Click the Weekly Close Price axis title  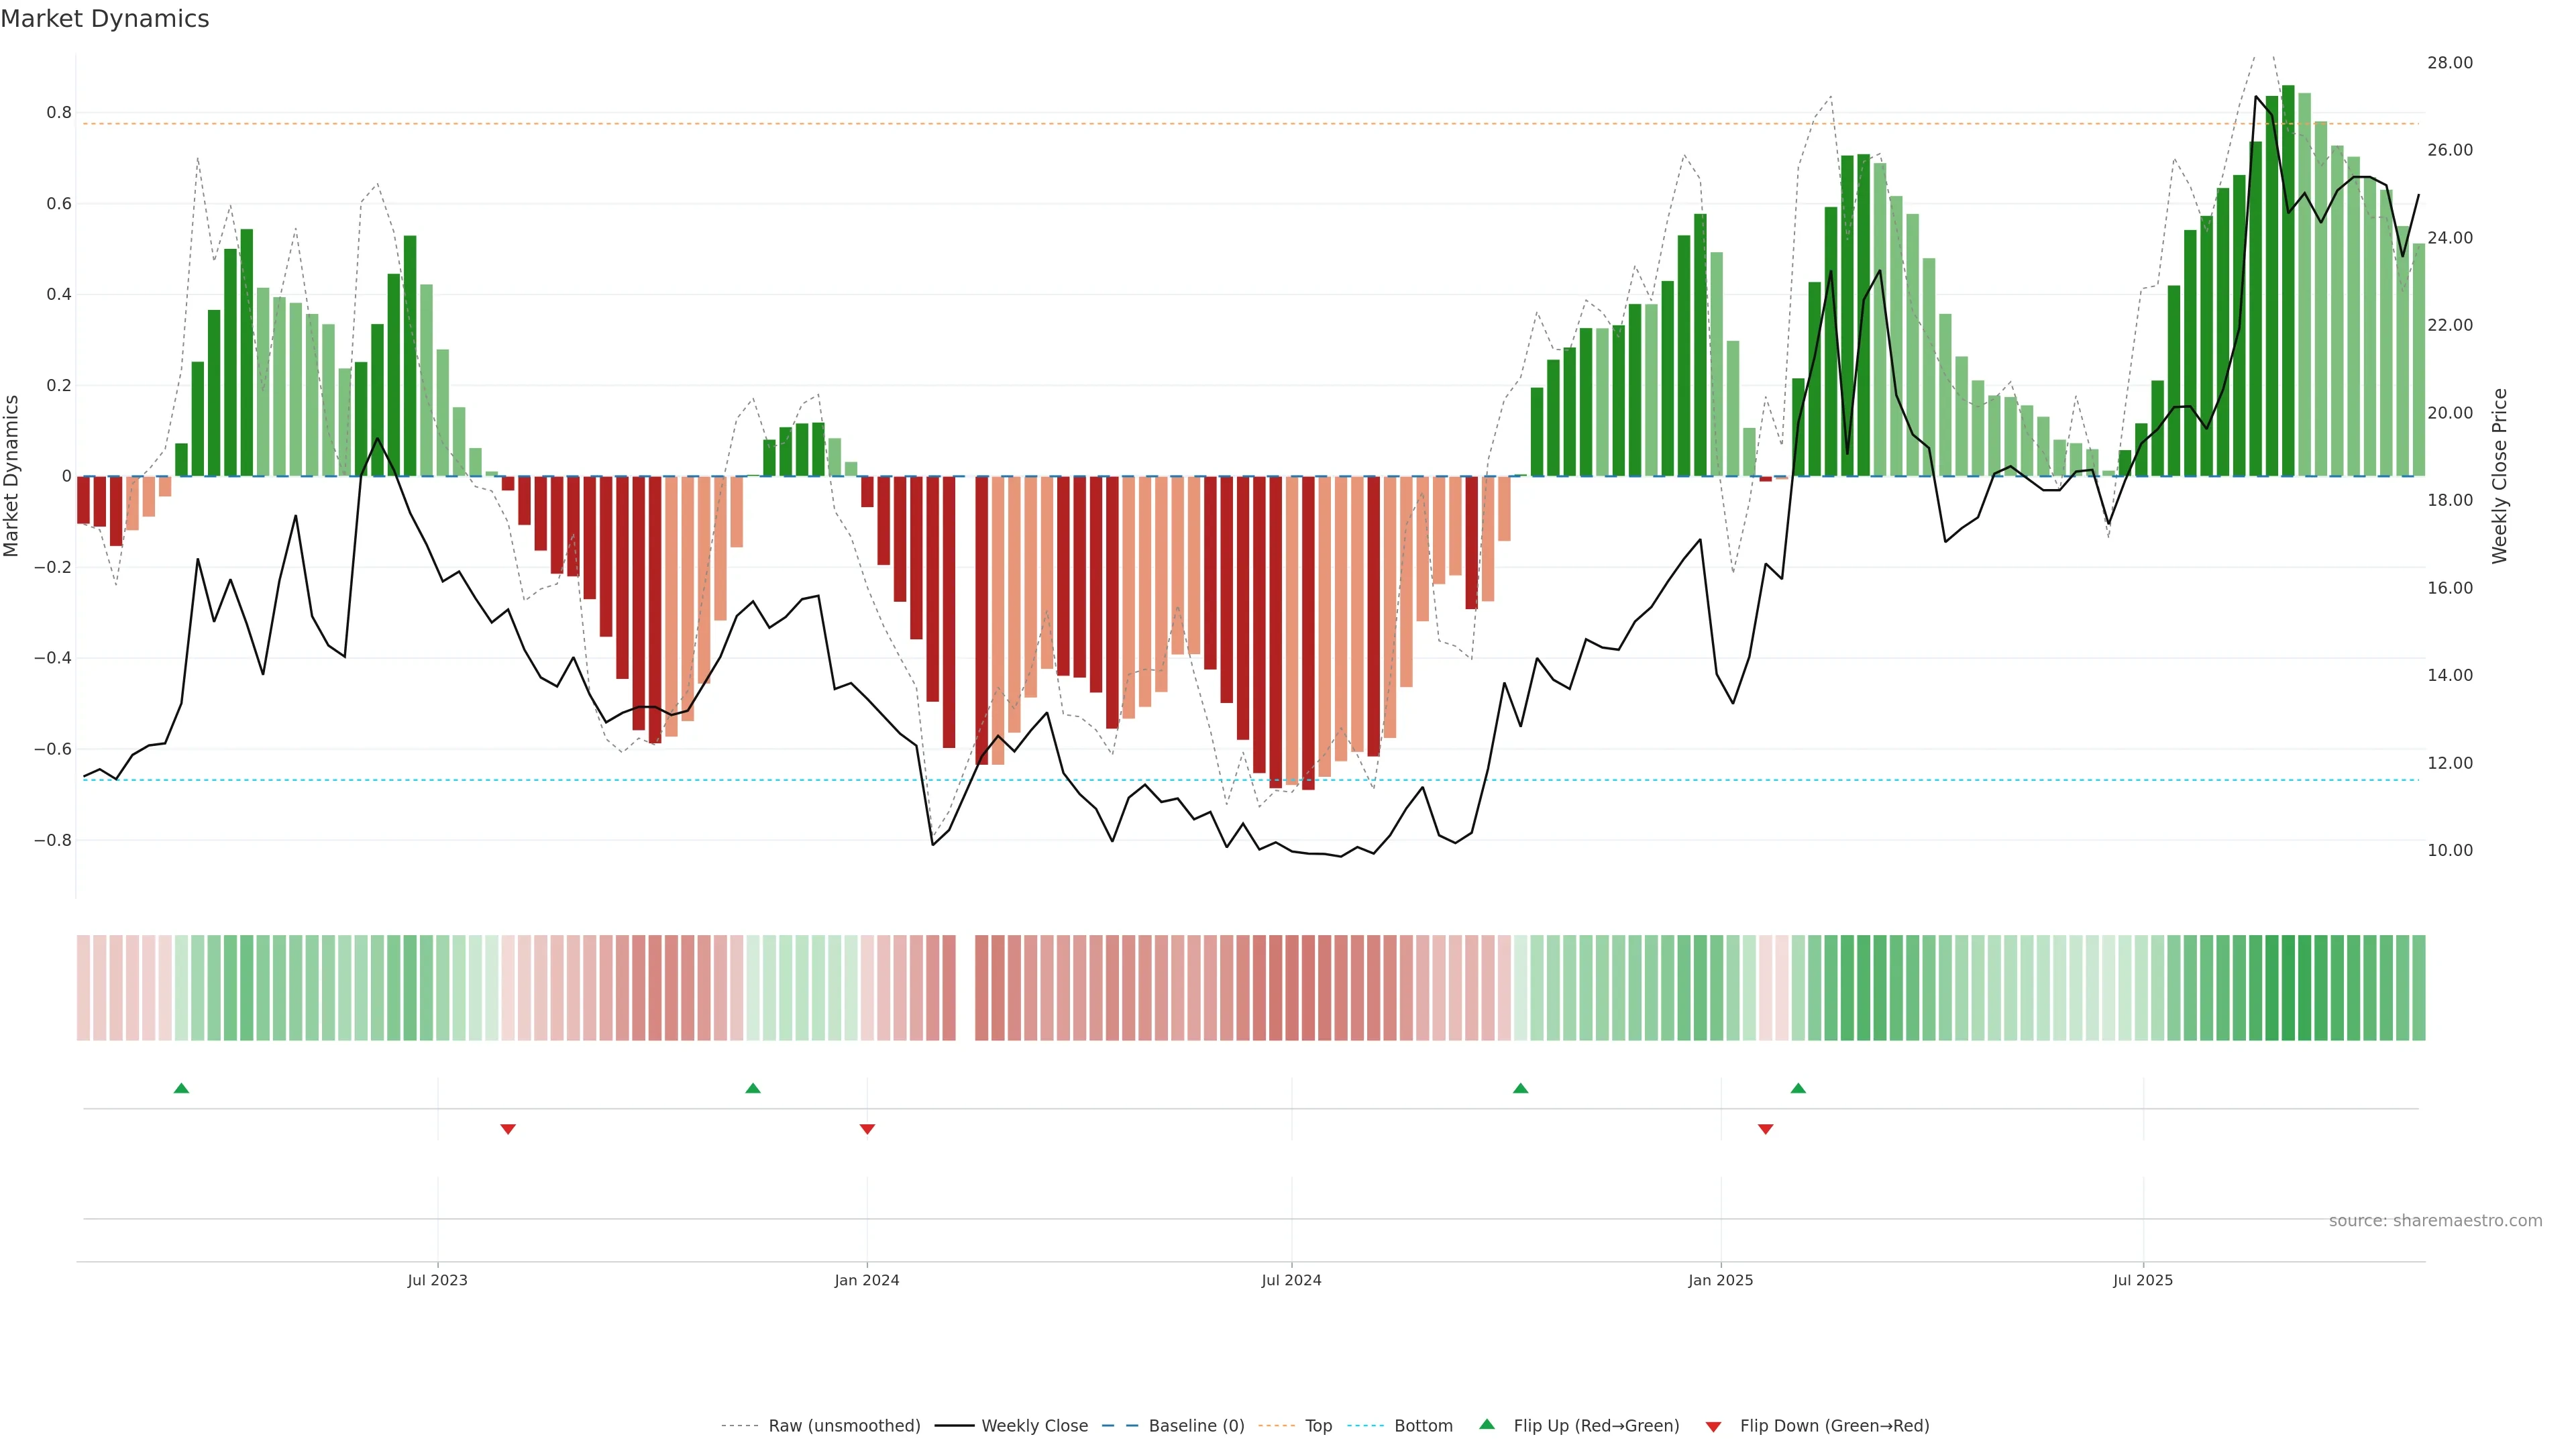(2500, 476)
